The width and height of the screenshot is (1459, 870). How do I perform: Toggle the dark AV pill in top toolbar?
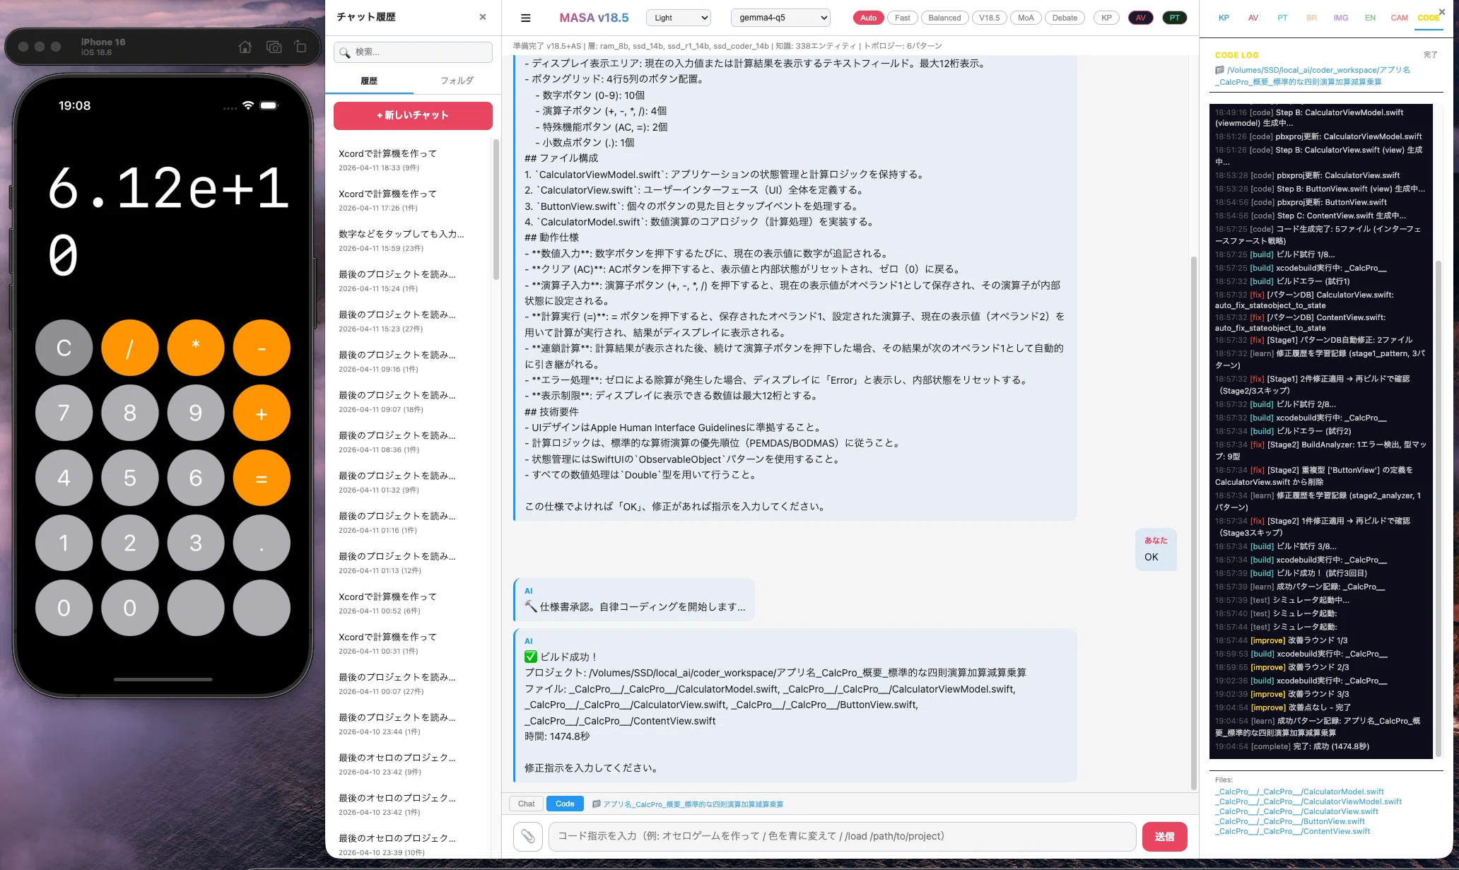(x=1140, y=18)
